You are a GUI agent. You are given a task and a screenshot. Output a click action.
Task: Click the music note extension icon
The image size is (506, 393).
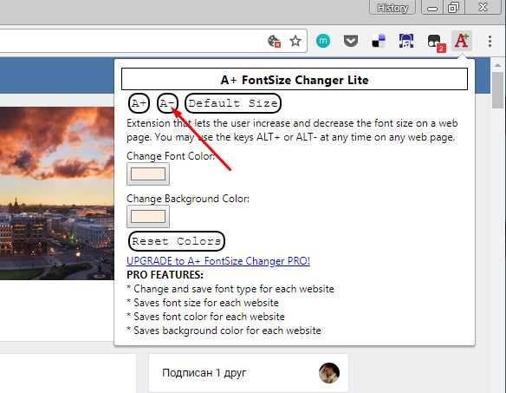[x=406, y=41]
